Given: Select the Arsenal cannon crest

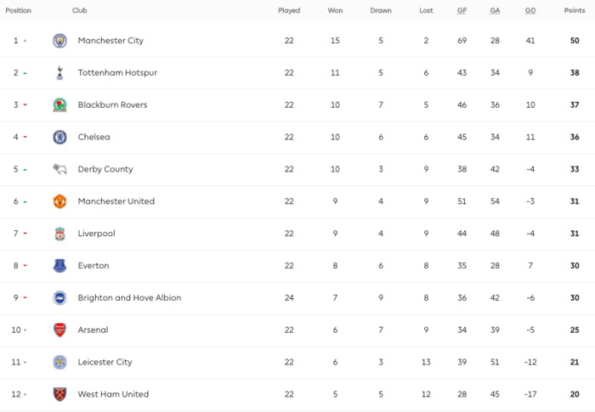Looking at the screenshot, I should 59,330.
